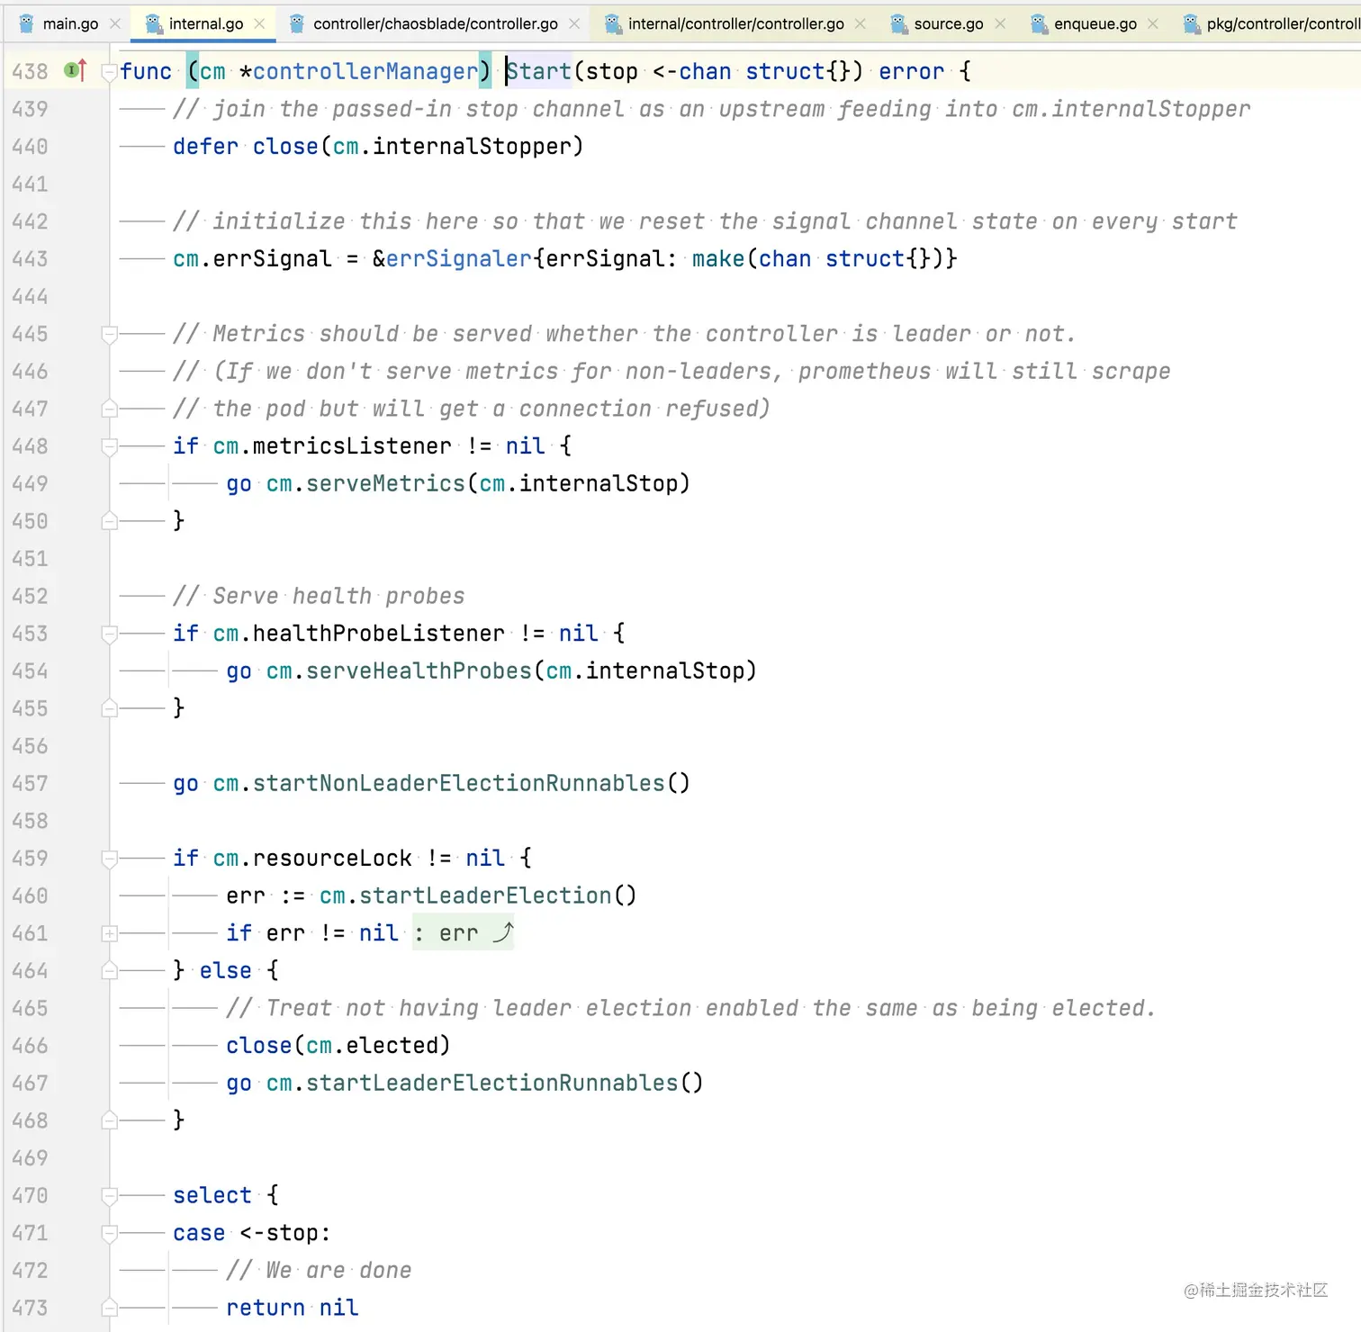This screenshot has width=1361, height=1332.
Task: Collapse the Start function at line 438
Action: point(109,72)
